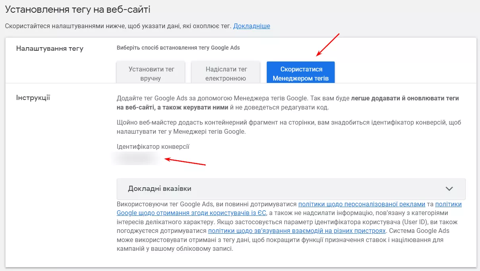
Task: Click the red arrow pointing at the conversion ID
Action: 185,161
